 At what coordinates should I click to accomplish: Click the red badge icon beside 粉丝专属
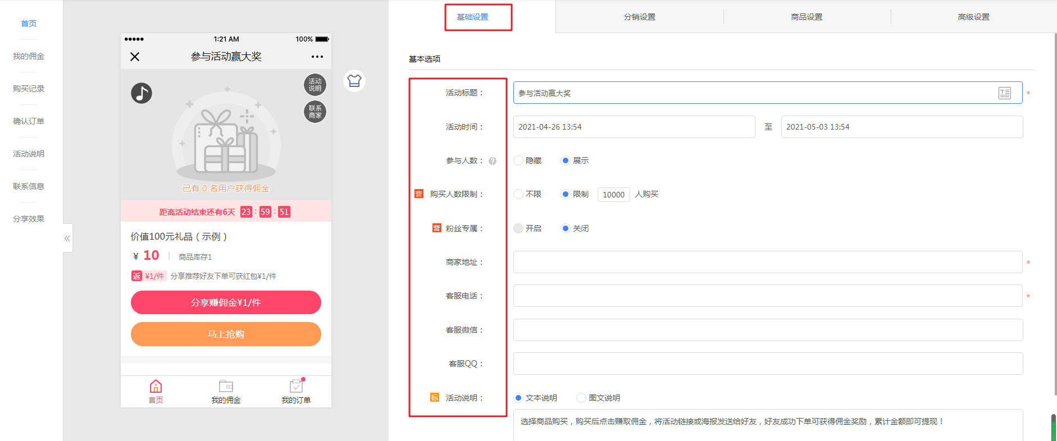coord(437,228)
